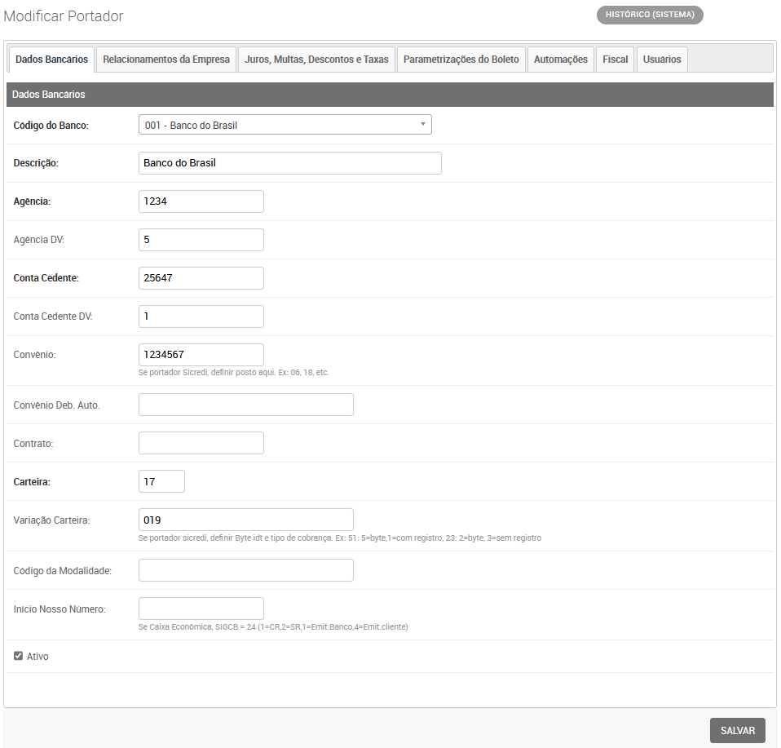The image size is (781, 748).
Task: Click into the Agência DV field
Action: click(201, 240)
